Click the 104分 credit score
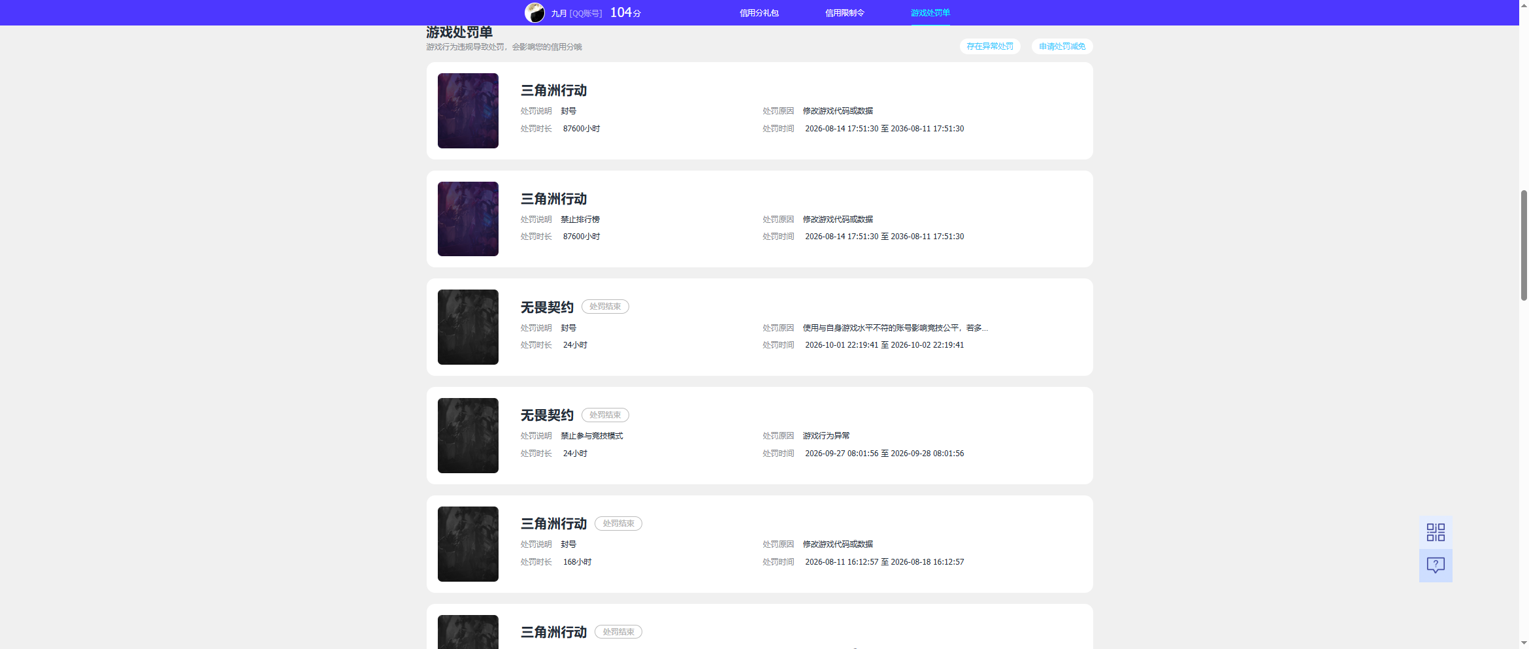Viewport: 1529px width, 649px height. point(625,13)
